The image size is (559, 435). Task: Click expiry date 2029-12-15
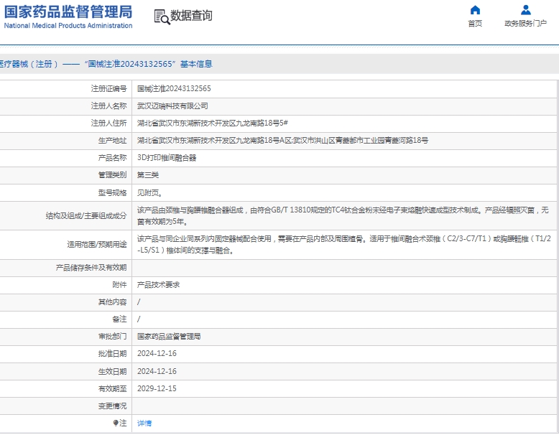coord(157,388)
